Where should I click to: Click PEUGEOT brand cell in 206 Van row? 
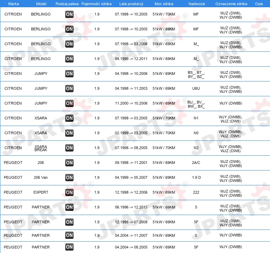[13, 177]
